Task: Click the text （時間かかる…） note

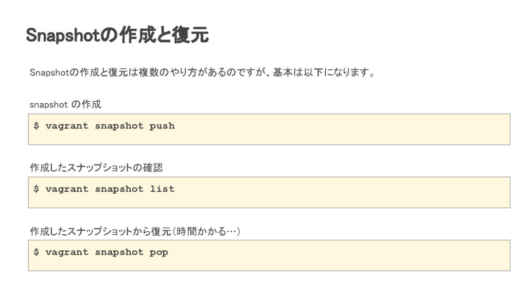Action: coord(206,231)
